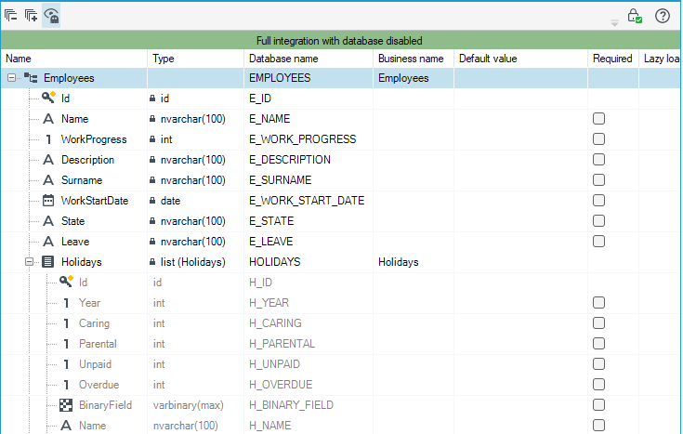The width and height of the screenshot is (683, 434).
Task: Click key icon of Employees Id field
Action: (x=48, y=98)
